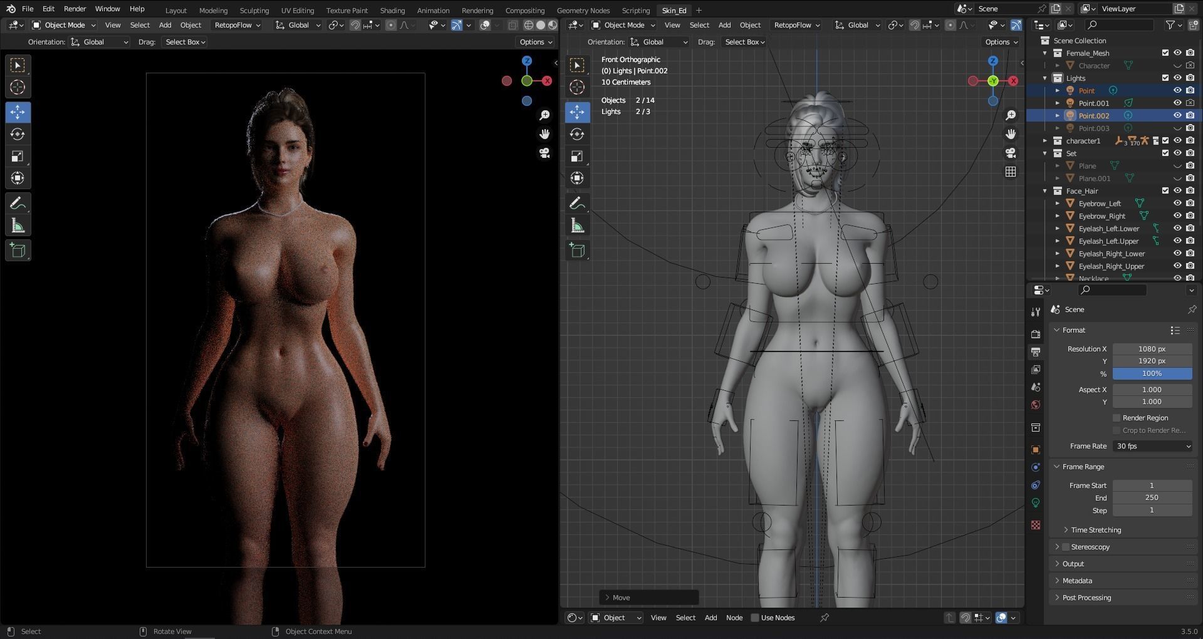Screen dimensions: 1203x639
Task: Uncheck the Lights collection checkbox
Action: pos(1165,78)
